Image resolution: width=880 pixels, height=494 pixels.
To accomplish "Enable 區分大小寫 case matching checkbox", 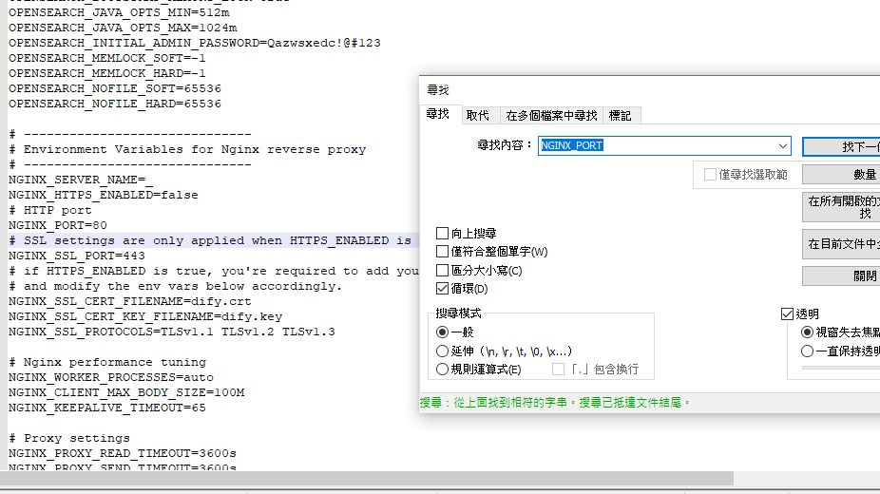I will 443,271.
